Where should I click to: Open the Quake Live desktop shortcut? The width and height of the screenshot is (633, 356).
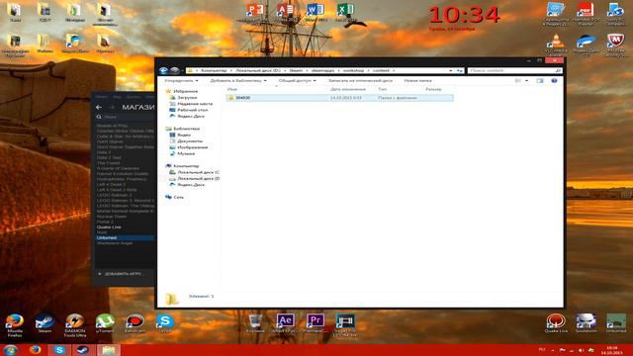tap(556, 323)
